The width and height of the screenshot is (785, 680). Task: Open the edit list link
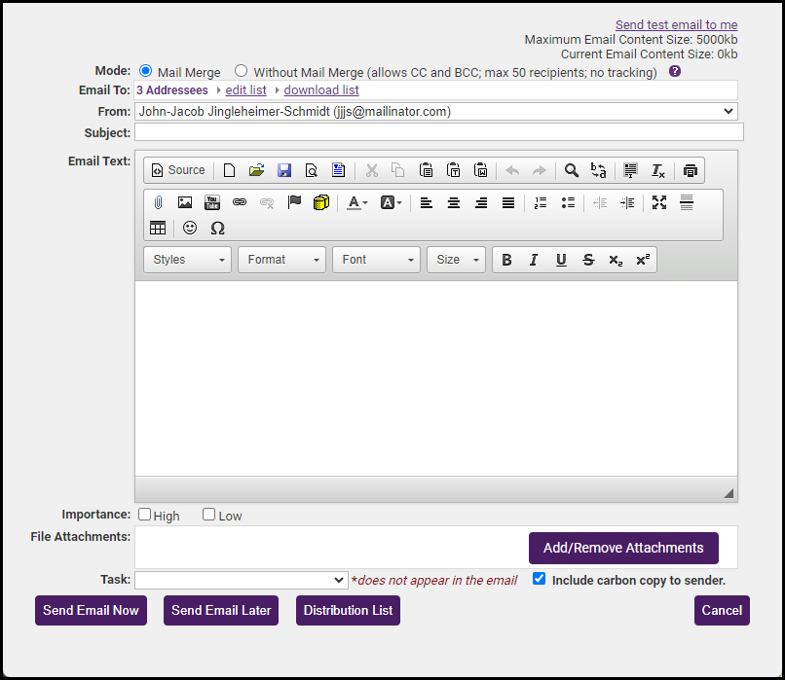pyautogui.click(x=245, y=90)
